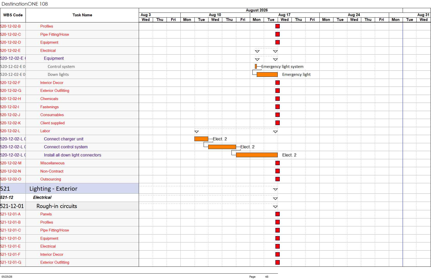Click Elect. 2 label beside Connect charger unit bar

[220, 139]
